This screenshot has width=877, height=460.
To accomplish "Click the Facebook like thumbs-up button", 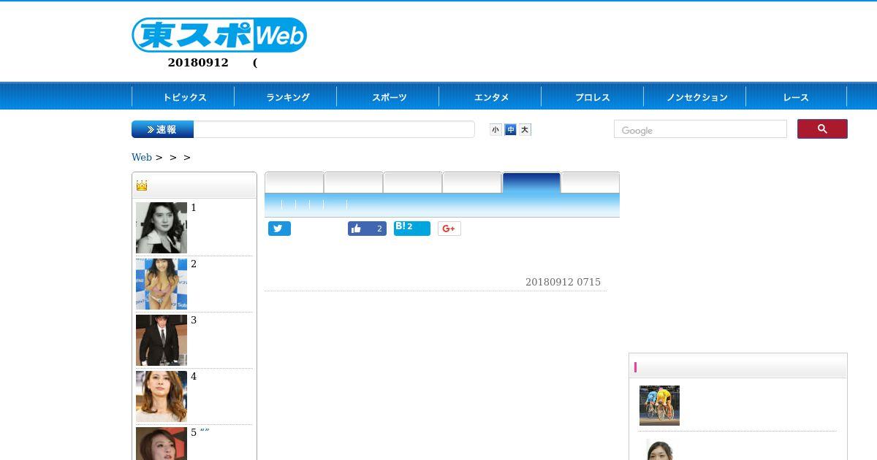I will (367, 229).
